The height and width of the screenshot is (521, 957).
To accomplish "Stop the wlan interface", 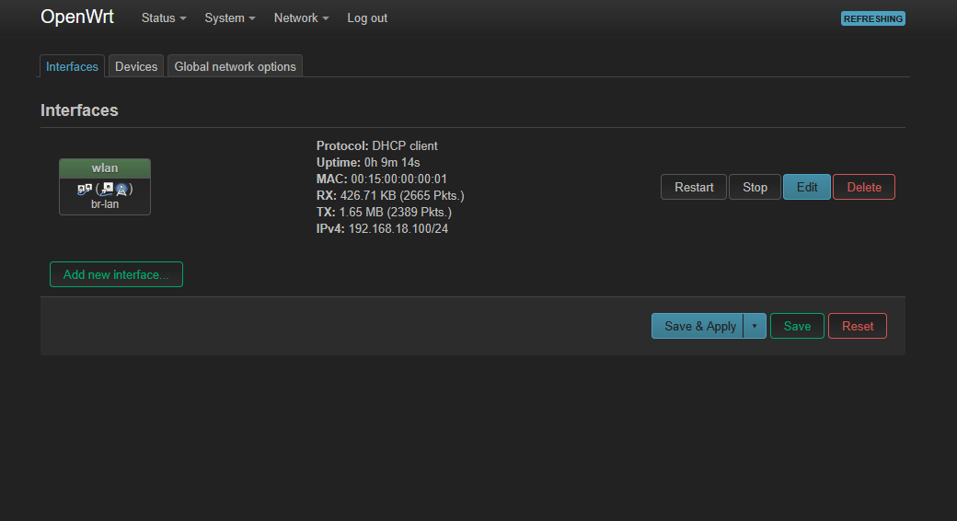I will click(755, 187).
